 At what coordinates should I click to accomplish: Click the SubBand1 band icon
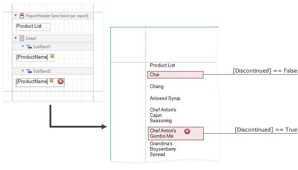29,46
